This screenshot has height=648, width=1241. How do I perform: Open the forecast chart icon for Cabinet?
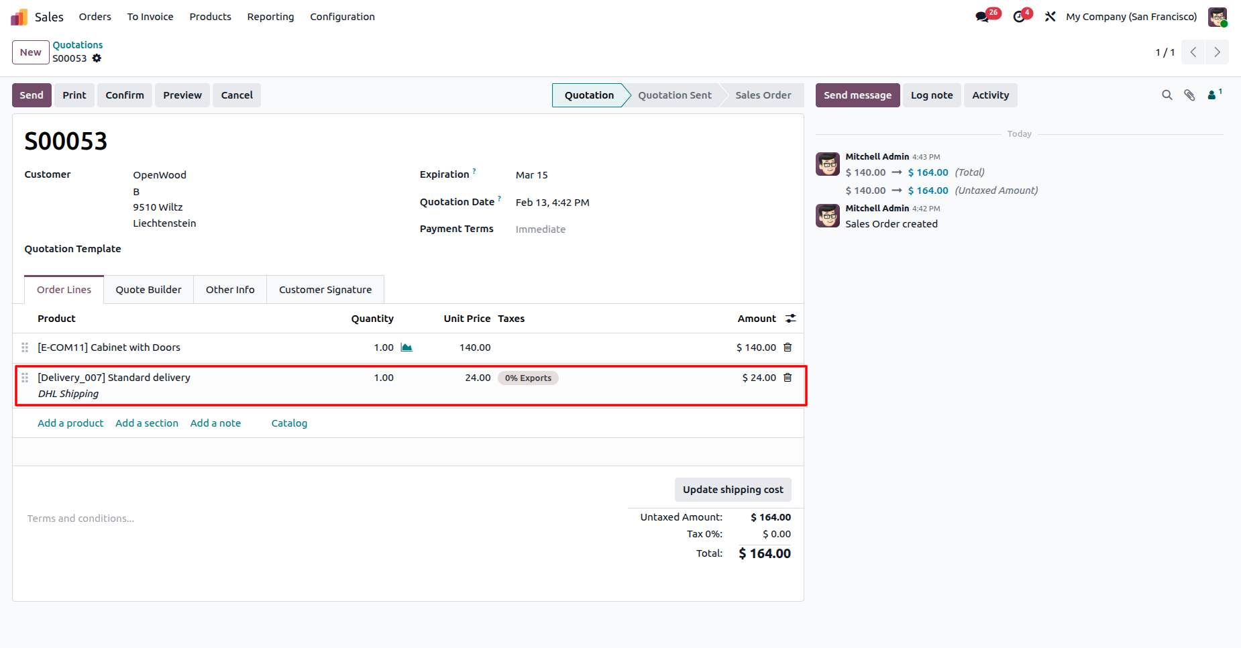(407, 347)
